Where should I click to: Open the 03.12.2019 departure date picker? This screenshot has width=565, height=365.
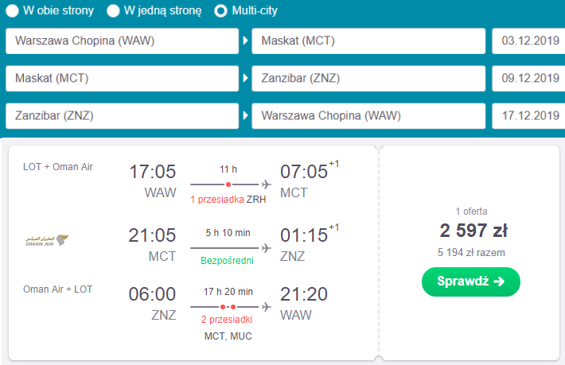(528, 41)
